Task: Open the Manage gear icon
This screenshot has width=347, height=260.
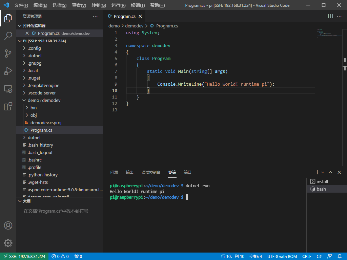Action: pos(8,243)
